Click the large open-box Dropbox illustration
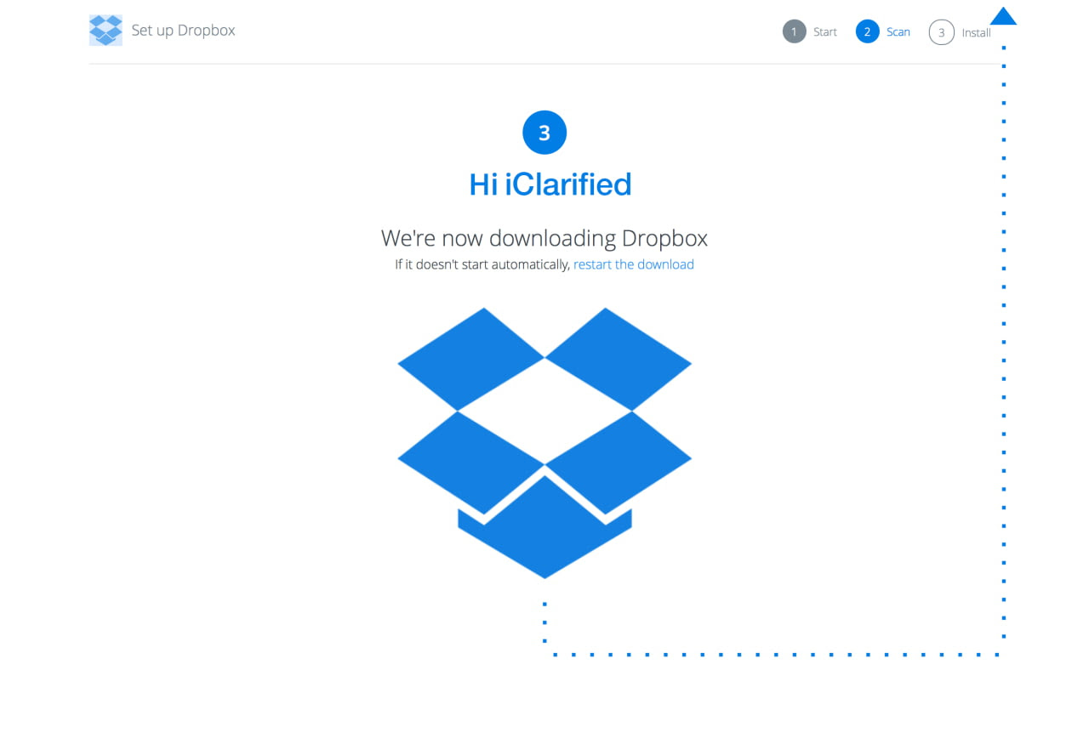 [544, 443]
